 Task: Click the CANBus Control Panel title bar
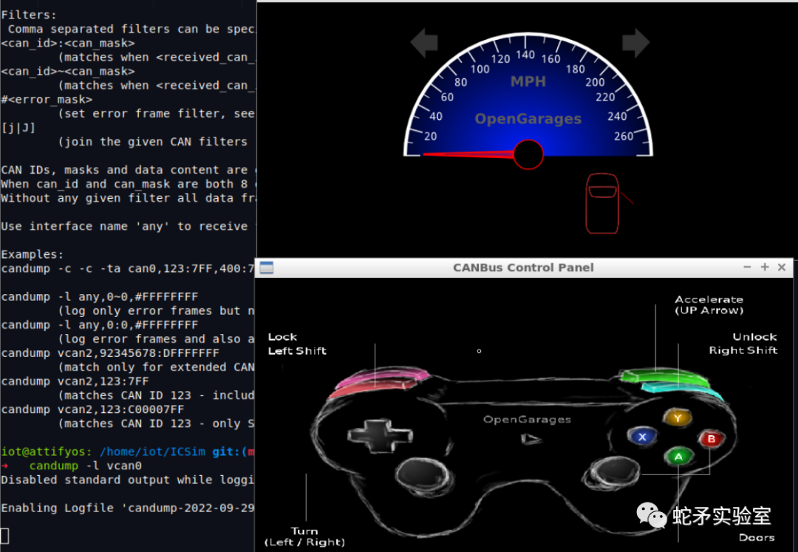[x=523, y=268]
